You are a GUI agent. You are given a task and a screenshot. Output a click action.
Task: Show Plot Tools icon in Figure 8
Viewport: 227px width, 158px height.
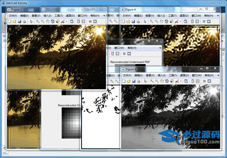(209, 81)
